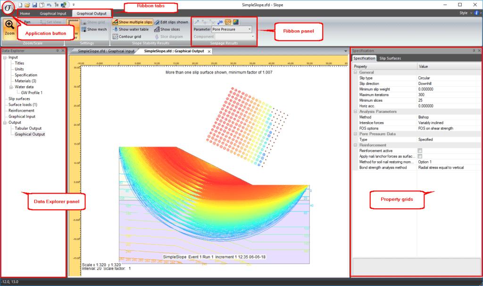483x286 pixels.
Task: Select GW Profile 1 tree item
Action: pyautogui.click(x=32, y=93)
